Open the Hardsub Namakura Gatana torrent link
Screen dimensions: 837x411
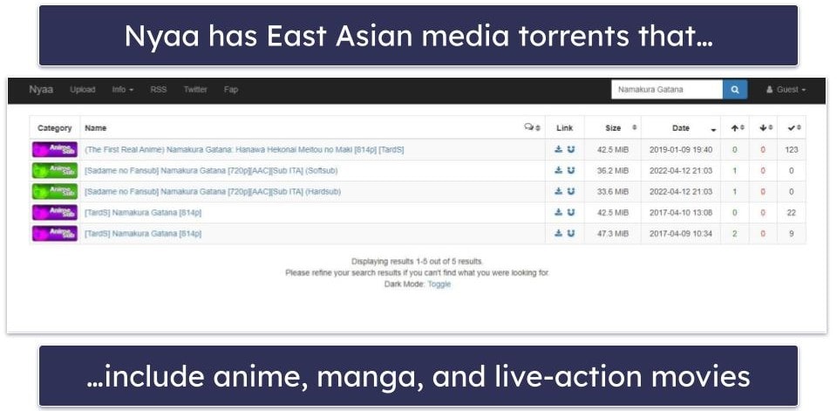212,192
